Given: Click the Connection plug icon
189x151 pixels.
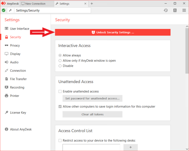Looking at the screenshot, I should [7, 70].
